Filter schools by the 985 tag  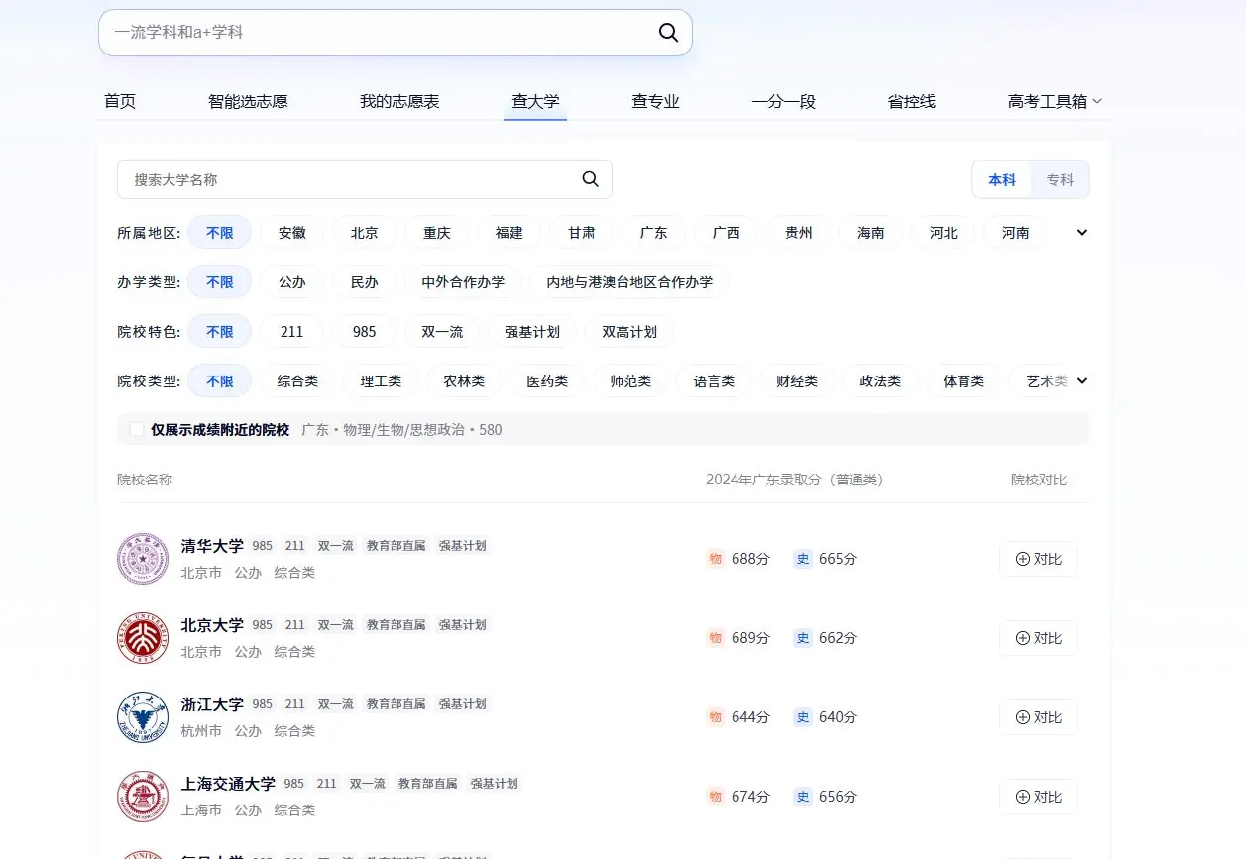pos(365,332)
